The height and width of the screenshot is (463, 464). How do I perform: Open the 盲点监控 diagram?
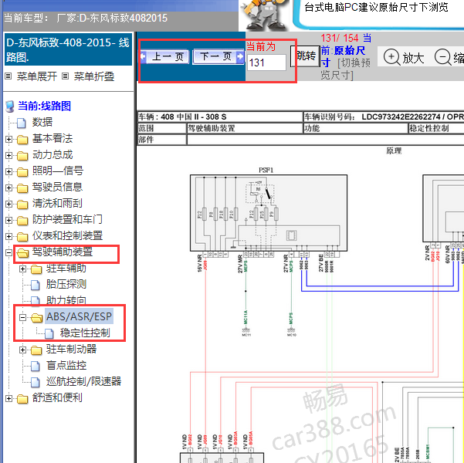tap(66, 365)
